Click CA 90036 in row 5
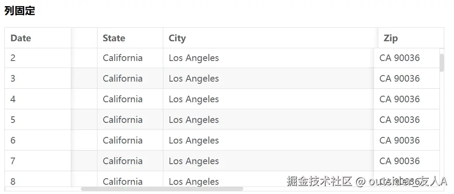 pyautogui.click(x=400, y=119)
